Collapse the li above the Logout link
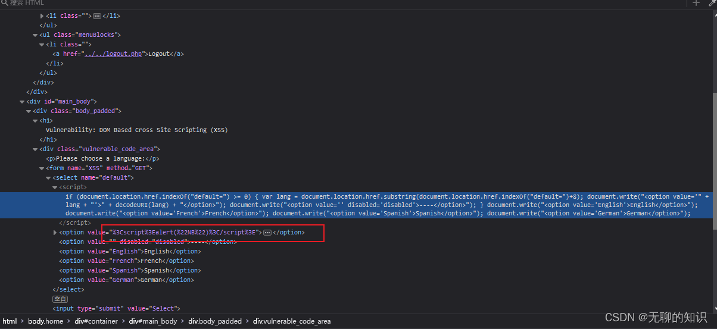The image size is (717, 329). pyautogui.click(x=42, y=45)
